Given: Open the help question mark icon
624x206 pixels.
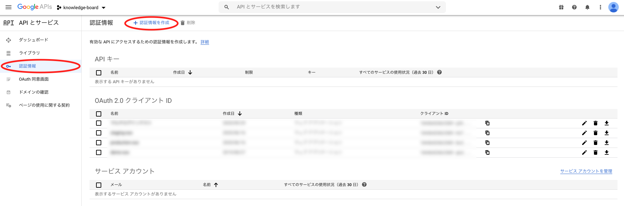Looking at the screenshot, I should tap(574, 7).
